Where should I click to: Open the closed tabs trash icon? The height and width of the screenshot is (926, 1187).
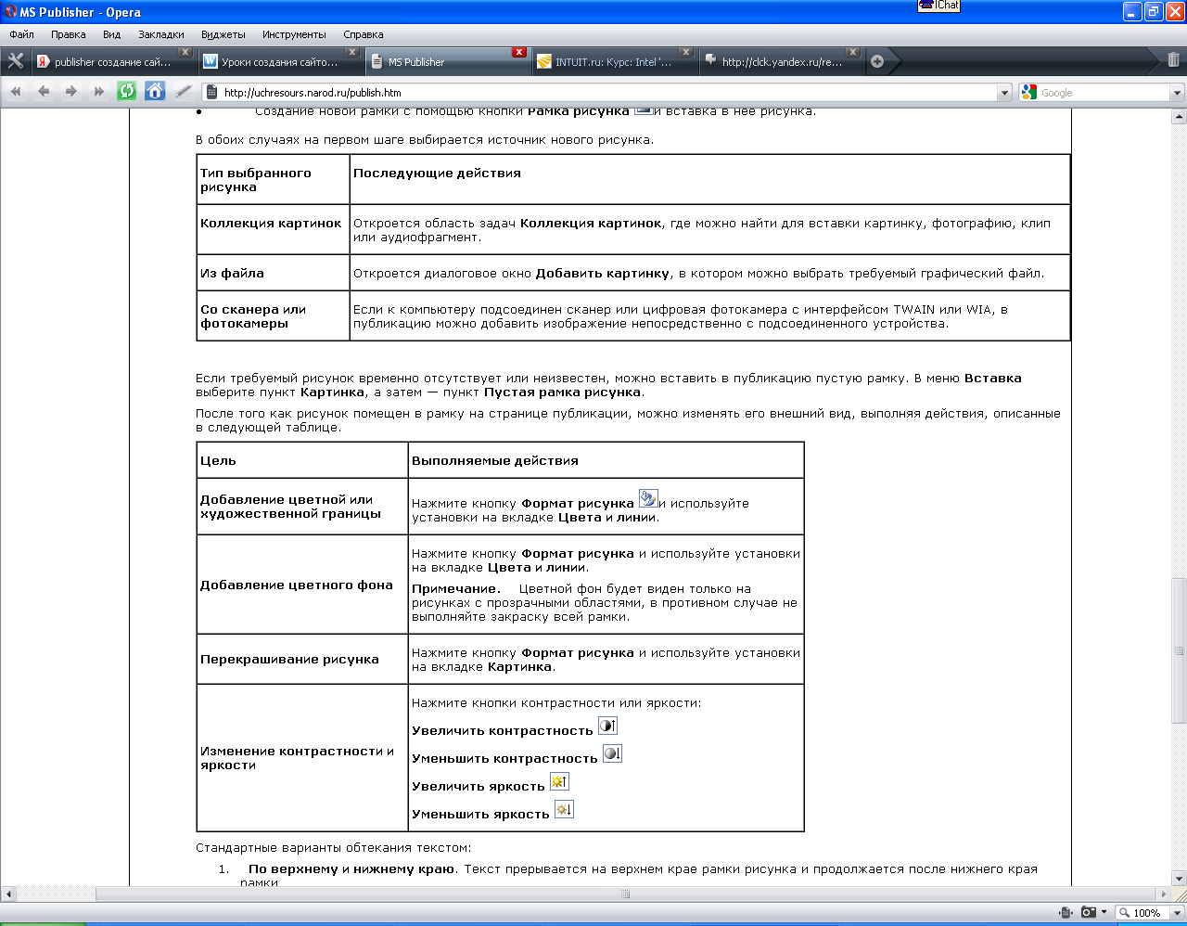(x=1173, y=60)
